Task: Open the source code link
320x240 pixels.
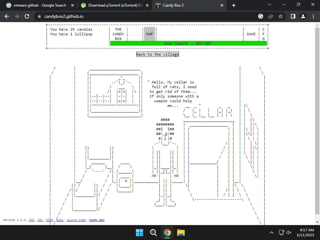Action: click(76, 220)
